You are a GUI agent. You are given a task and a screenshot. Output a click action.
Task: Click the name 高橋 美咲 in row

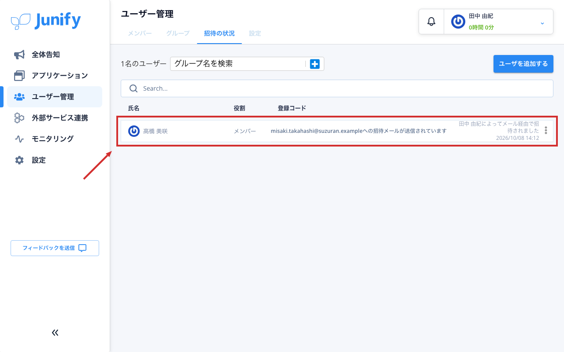pos(156,131)
